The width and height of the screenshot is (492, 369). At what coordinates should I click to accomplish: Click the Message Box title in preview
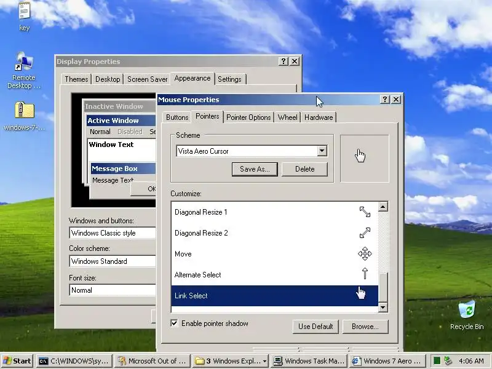pos(114,169)
